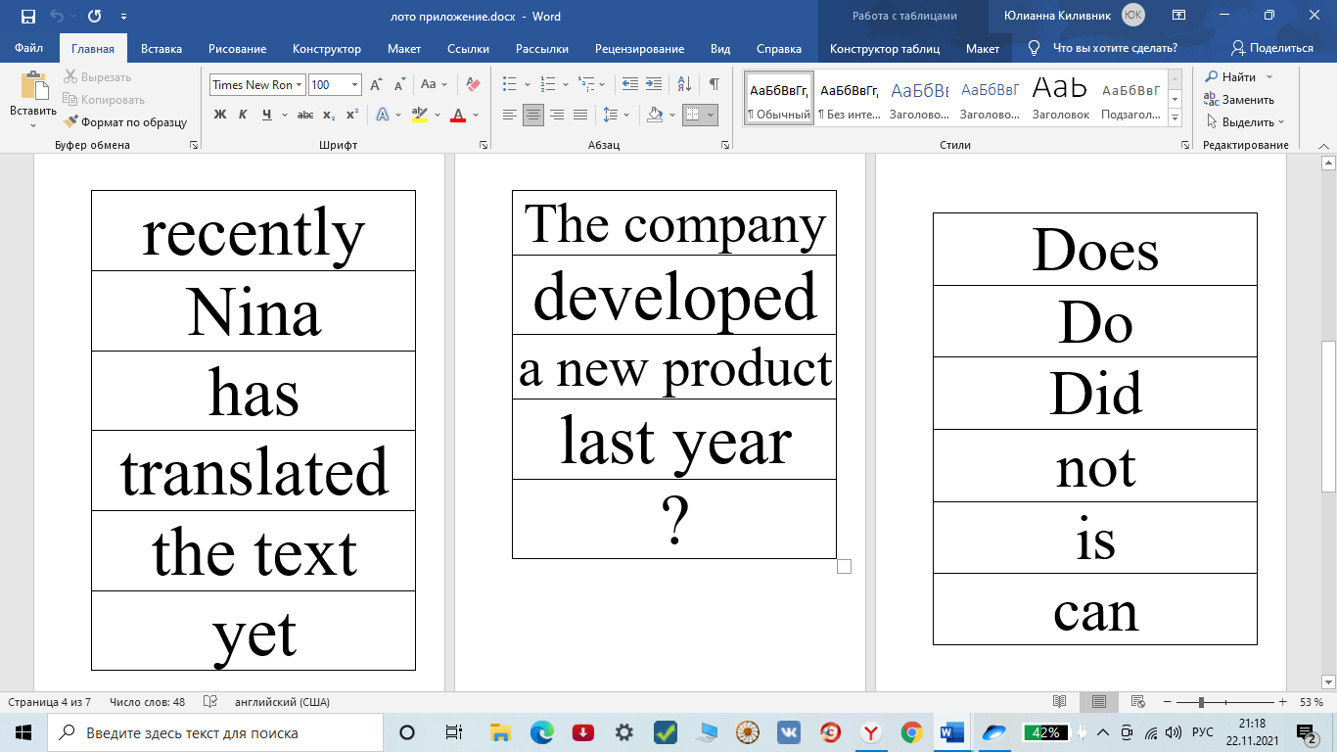
Task: Decrease paragraph indent
Action: (x=630, y=85)
